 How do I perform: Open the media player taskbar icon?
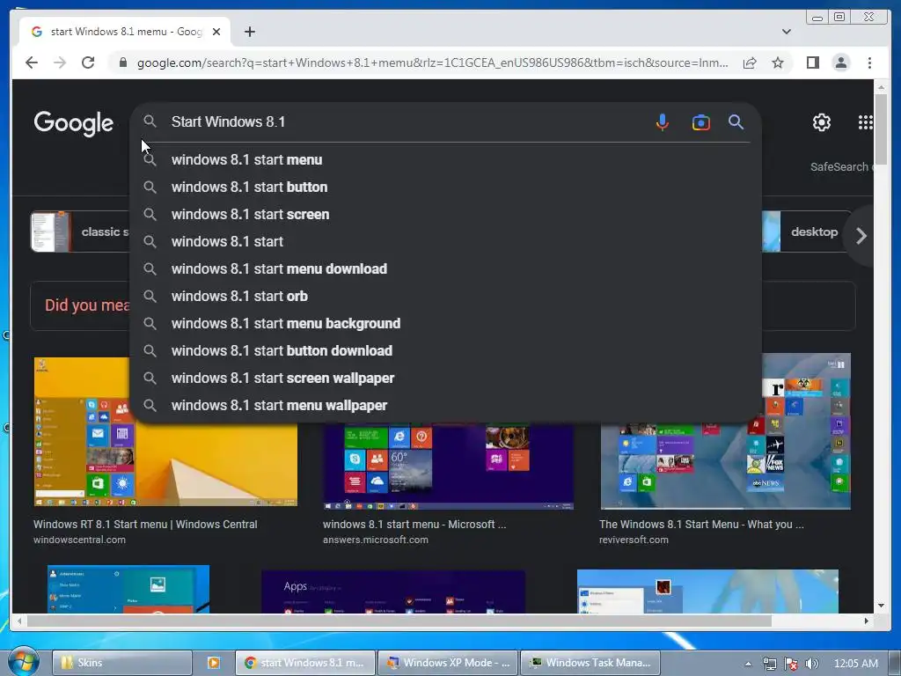[x=213, y=663]
